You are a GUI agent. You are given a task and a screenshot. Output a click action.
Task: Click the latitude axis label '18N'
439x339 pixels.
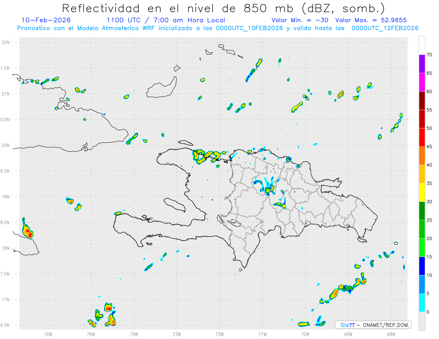tap(6, 248)
